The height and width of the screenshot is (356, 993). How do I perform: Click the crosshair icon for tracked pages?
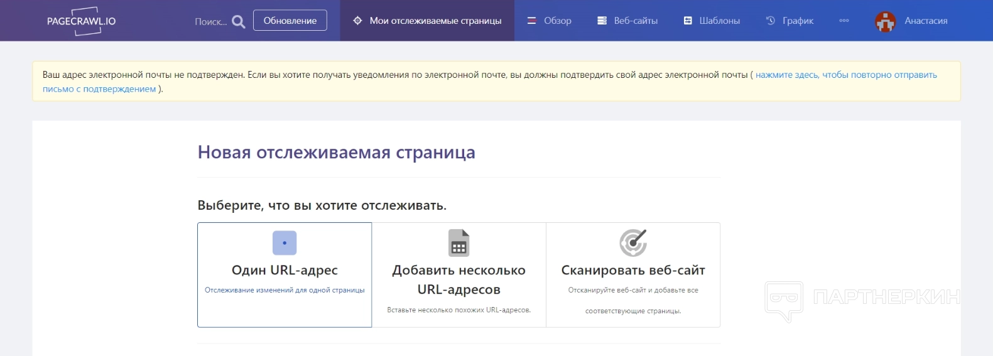click(357, 21)
